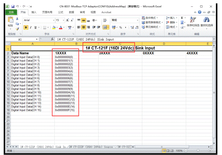This screenshot has width=222, height=155.
Task: Open sheet tab 3# CT-32
Action: (123, 147)
